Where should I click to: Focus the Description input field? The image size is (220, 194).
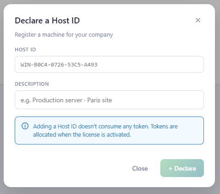coord(109,100)
